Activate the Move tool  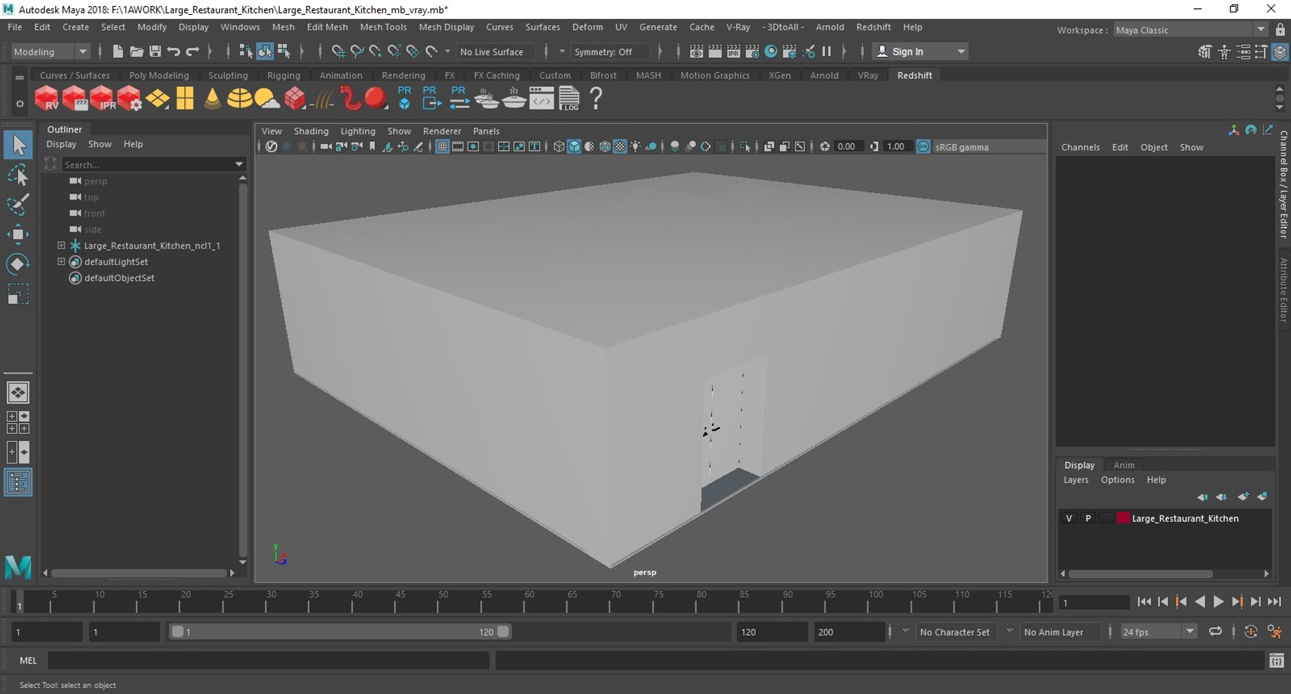(x=18, y=234)
